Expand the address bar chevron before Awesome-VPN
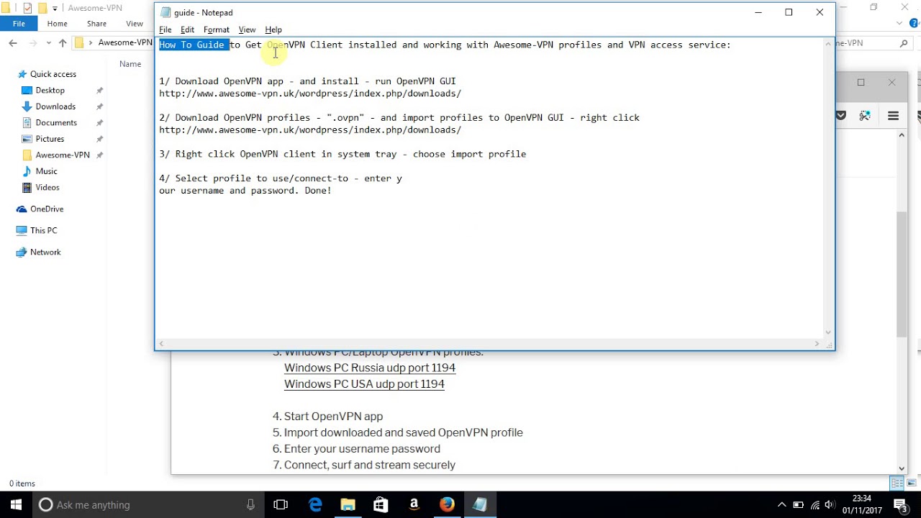The image size is (921, 518). click(91, 43)
